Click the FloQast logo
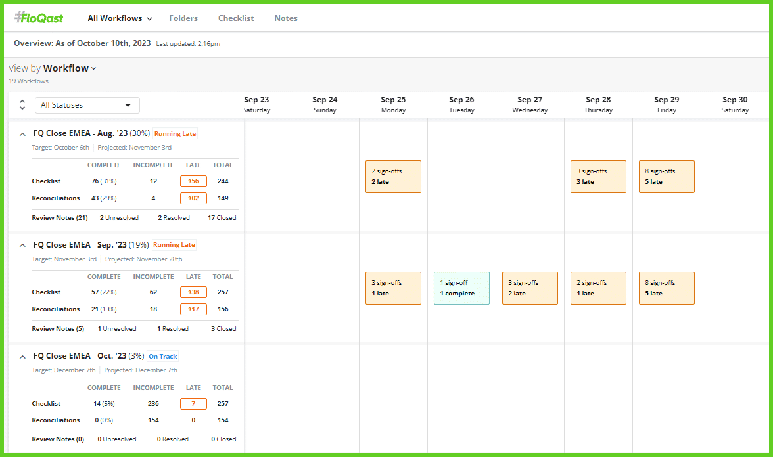The height and width of the screenshot is (457, 773). [x=41, y=18]
